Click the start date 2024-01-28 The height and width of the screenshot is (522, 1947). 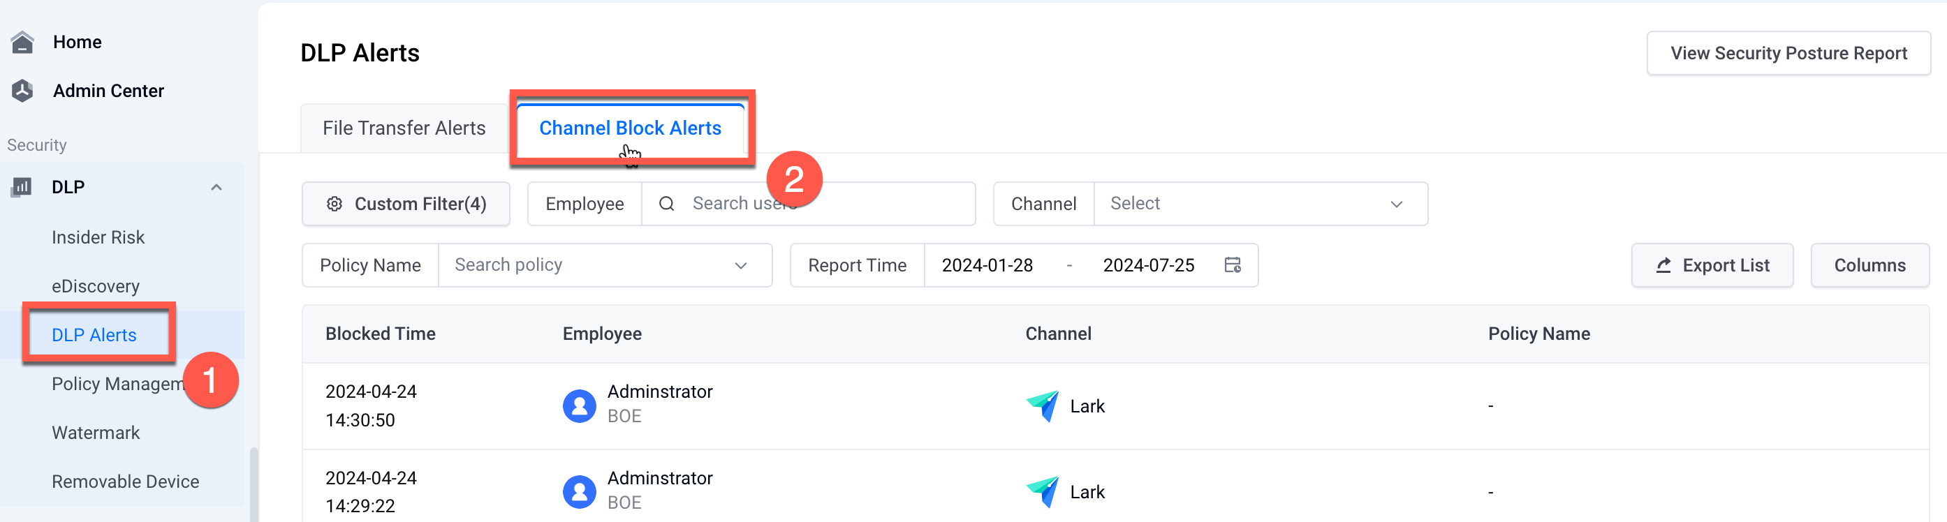click(987, 265)
